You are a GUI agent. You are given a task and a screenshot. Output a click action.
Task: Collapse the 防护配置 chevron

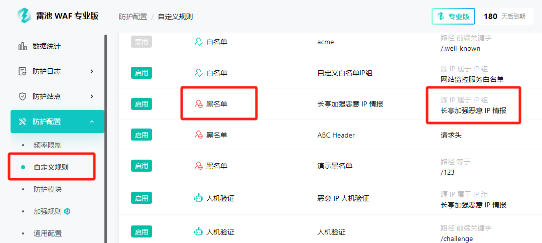pos(92,122)
